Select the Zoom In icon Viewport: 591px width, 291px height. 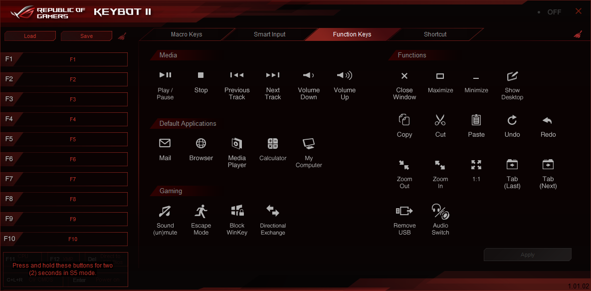coord(440,165)
